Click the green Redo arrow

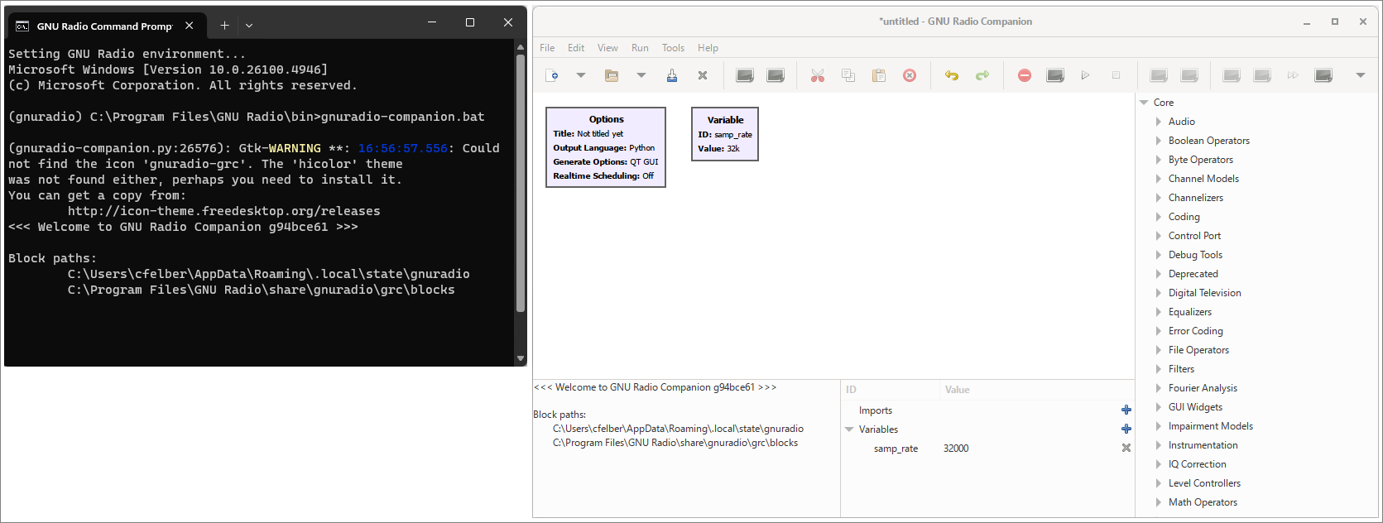coord(982,75)
